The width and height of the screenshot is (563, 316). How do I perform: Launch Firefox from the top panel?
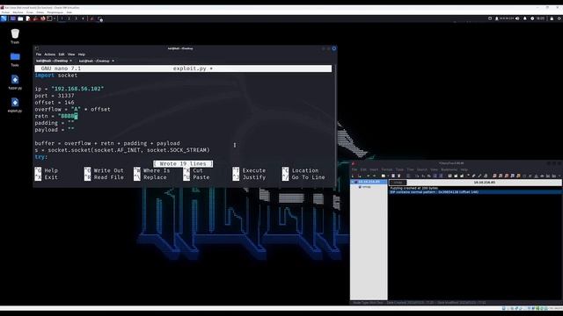click(43, 18)
